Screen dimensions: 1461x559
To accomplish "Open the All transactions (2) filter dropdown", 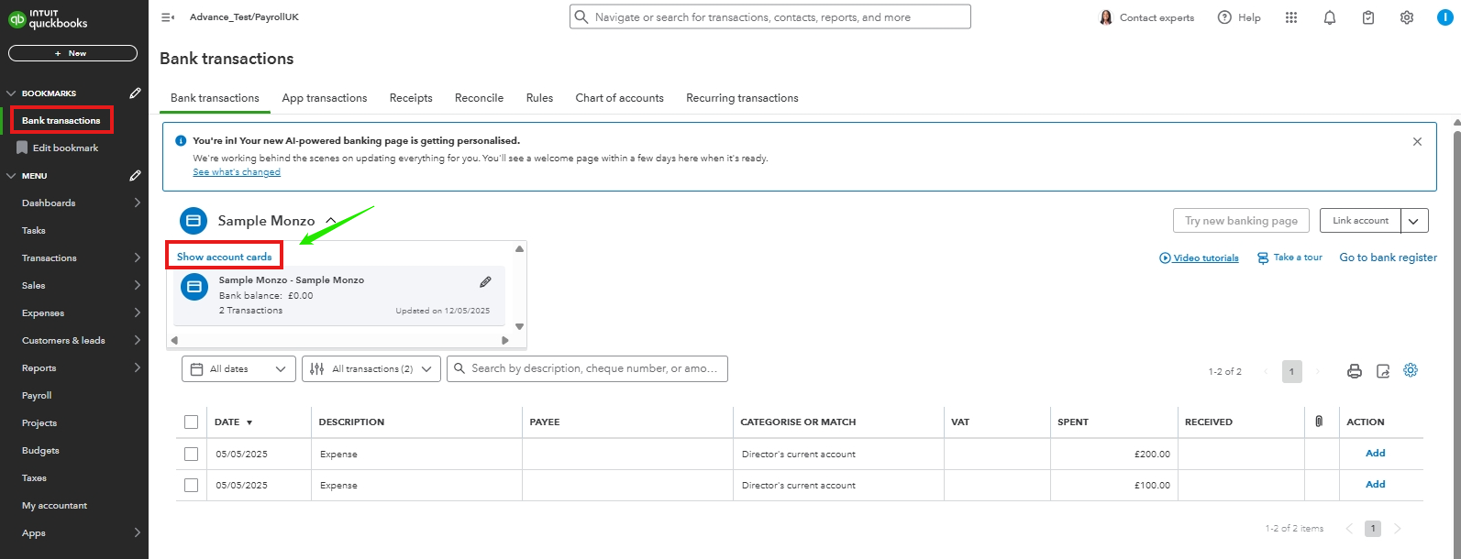I will click(x=371, y=369).
